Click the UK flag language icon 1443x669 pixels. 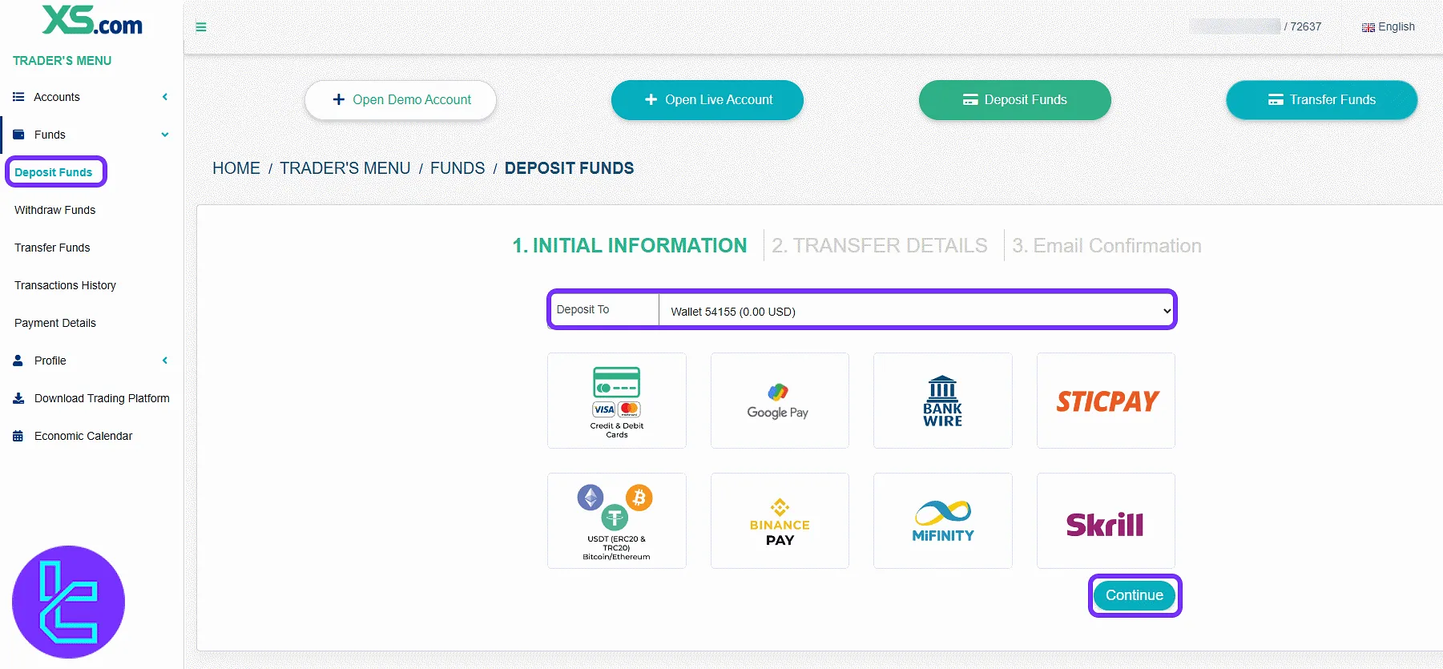(x=1368, y=27)
